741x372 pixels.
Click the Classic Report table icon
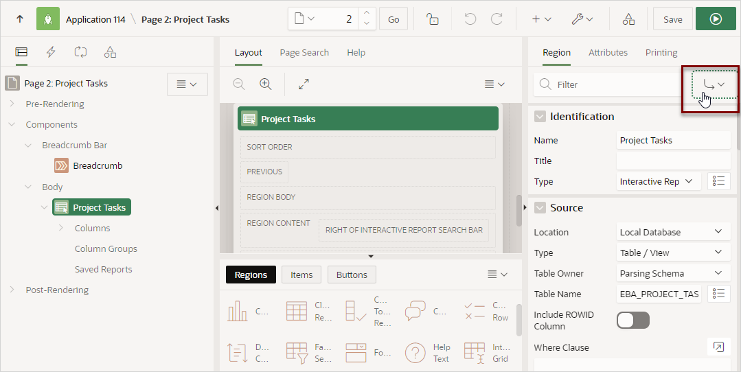pyautogui.click(x=297, y=311)
